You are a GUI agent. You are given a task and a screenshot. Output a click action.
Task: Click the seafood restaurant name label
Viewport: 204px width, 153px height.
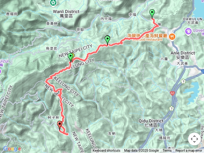point(147,38)
